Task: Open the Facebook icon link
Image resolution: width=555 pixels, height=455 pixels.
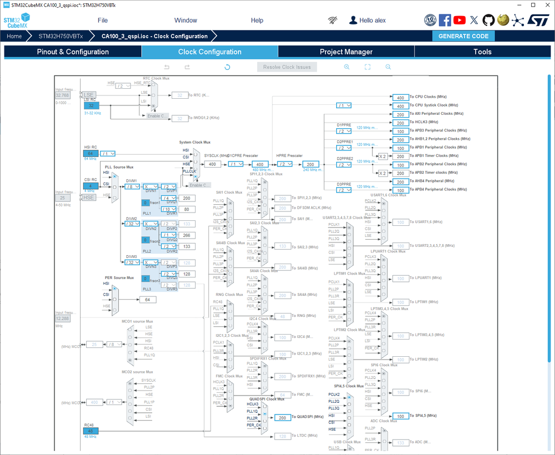Action: (x=445, y=20)
